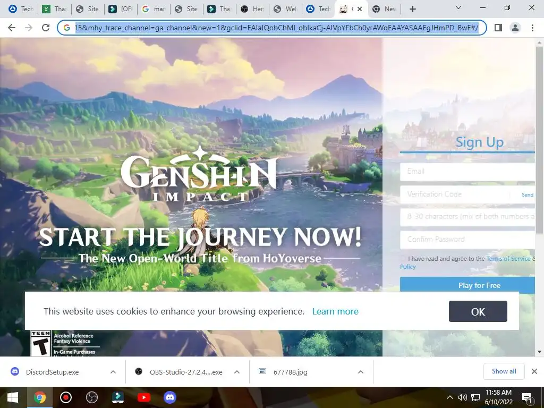Open the clock and date flyout

498,397
